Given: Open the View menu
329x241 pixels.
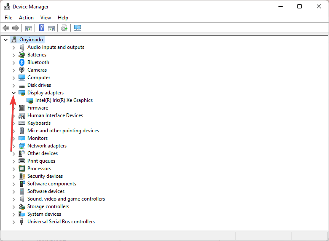Looking at the screenshot, I should click(45, 18).
